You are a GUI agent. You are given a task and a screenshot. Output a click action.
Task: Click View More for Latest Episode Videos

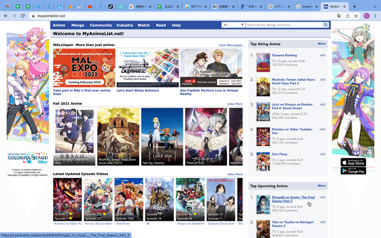pyautogui.click(x=235, y=174)
